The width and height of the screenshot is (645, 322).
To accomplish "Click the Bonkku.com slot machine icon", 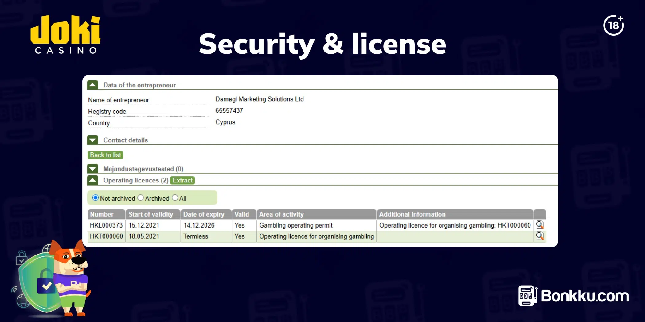I will pos(527,296).
